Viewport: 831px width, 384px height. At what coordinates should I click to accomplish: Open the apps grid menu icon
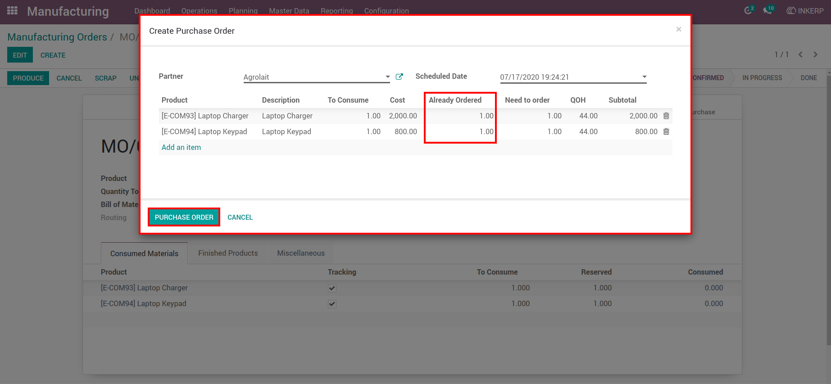(x=13, y=10)
